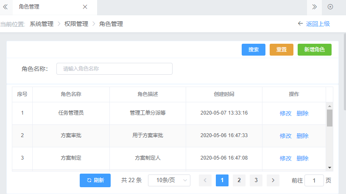Click the blue 搜索 button
Screen dimensions: 346x194
coord(253,50)
